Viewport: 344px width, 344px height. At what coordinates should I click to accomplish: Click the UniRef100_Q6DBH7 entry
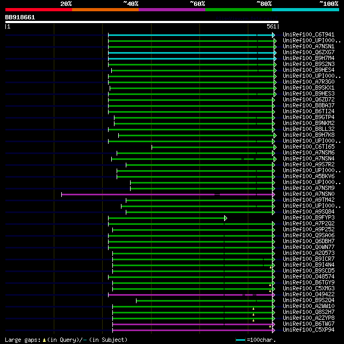click(309, 241)
